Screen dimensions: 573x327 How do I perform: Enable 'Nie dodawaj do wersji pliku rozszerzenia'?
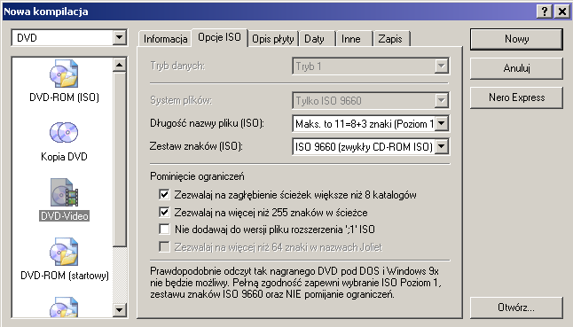pos(164,230)
